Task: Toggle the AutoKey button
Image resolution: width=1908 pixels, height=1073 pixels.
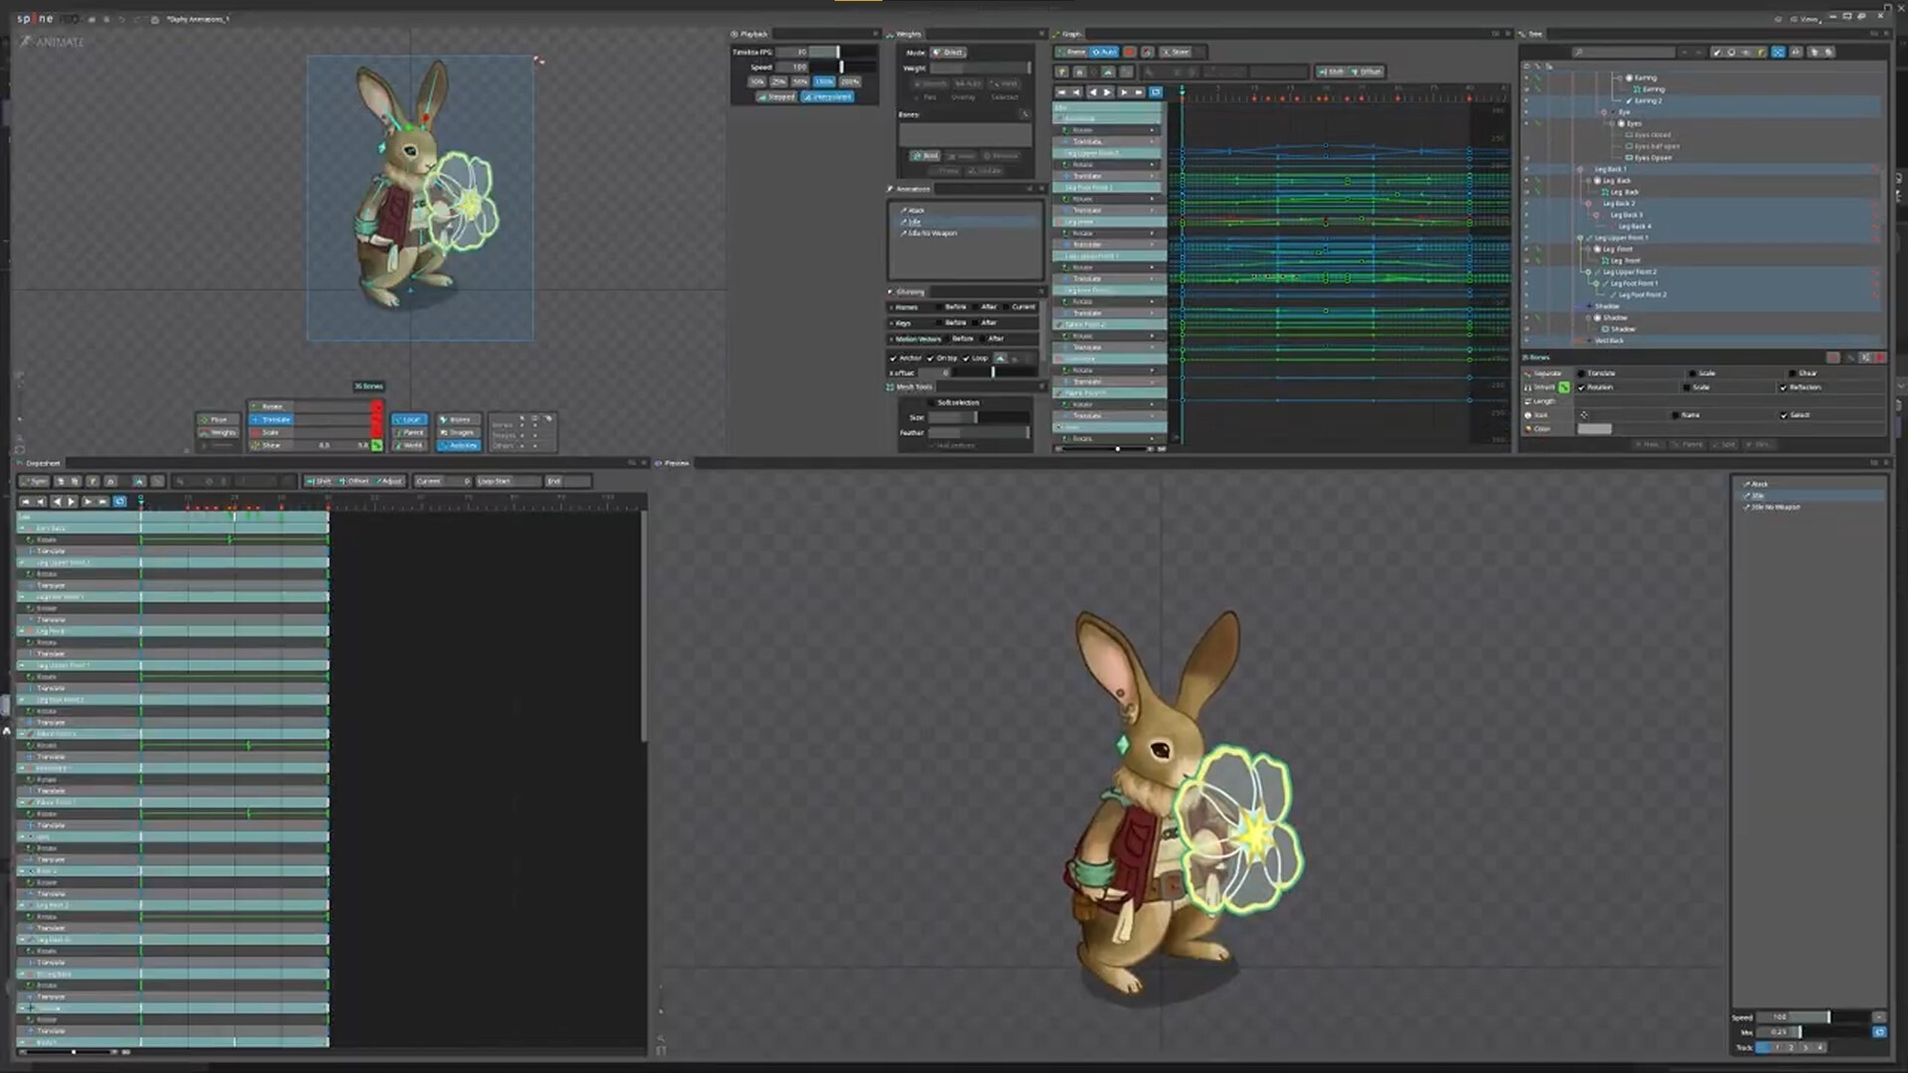Action: pyautogui.click(x=458, y=445)
